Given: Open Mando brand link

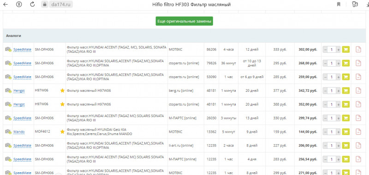Looking at the screenshot, I should pyautogui.click(x=19, y=132).
